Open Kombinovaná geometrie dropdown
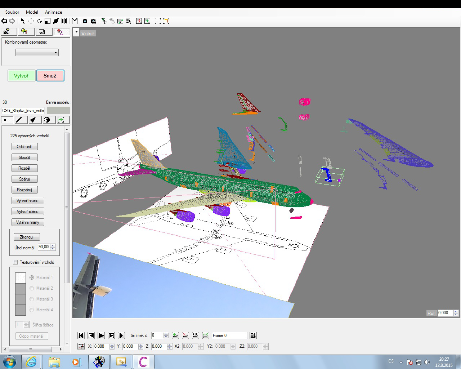This screenshot has height=369, width=461. tap(37, 53)
